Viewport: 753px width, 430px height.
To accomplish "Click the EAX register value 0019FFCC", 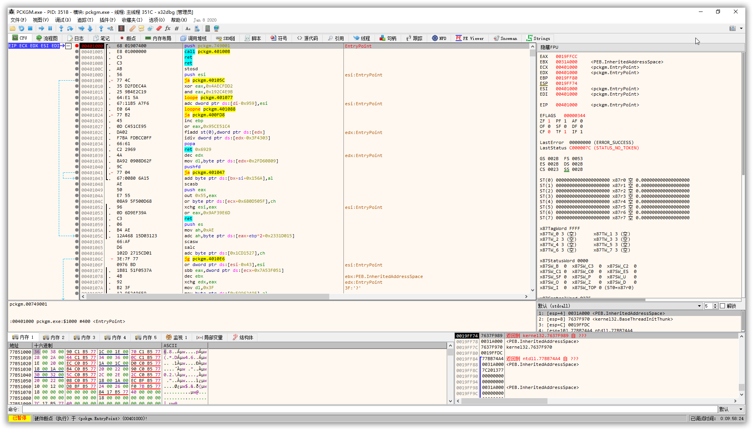I will pos(566,56).
